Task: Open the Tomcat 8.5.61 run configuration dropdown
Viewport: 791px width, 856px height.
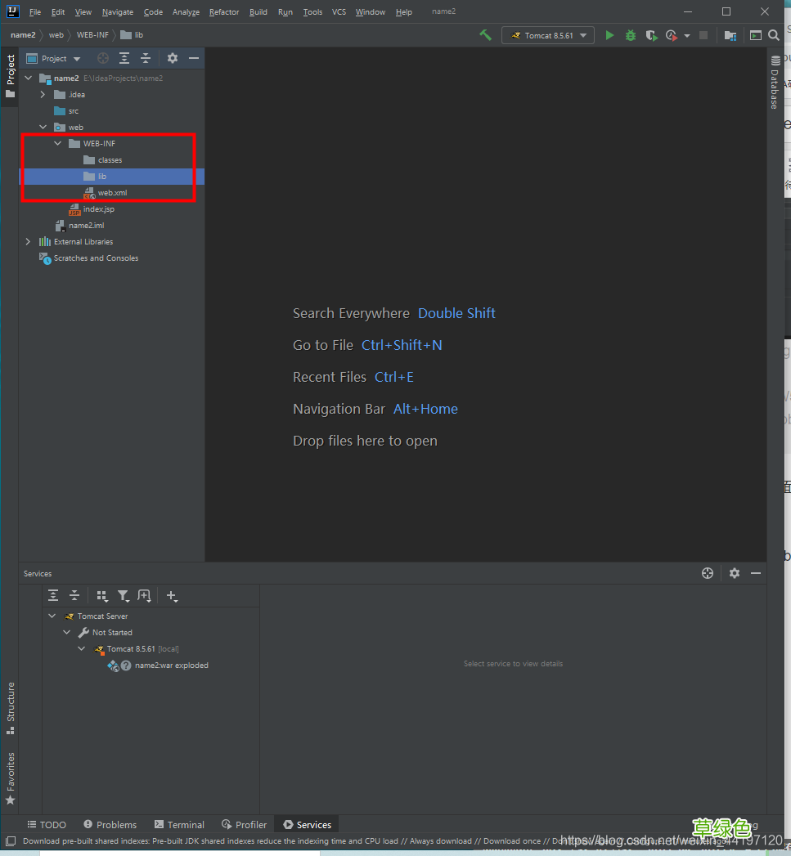Action: [x=548, y=35]
